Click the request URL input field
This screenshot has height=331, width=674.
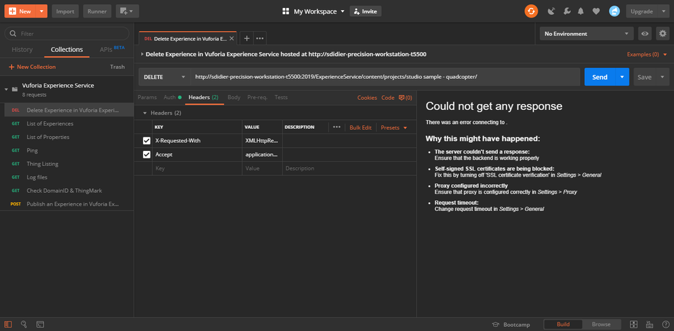(x=385, y=77)
